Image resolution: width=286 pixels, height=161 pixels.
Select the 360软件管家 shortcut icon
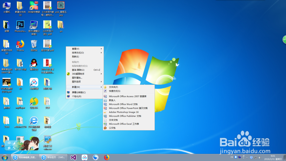(34, 7)
